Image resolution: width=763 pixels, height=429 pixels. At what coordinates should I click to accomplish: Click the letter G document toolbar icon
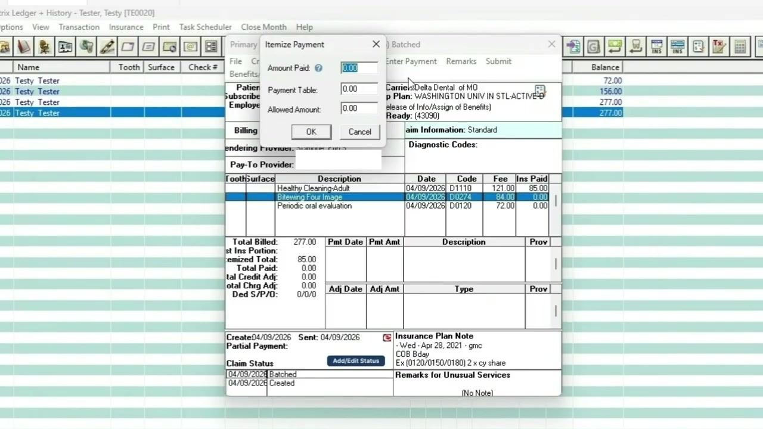tap(594, 46)
